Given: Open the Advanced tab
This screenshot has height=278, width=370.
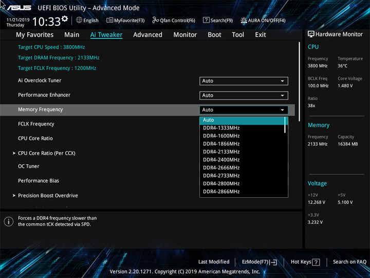Looking at the screenshot, I should [147, 35].
